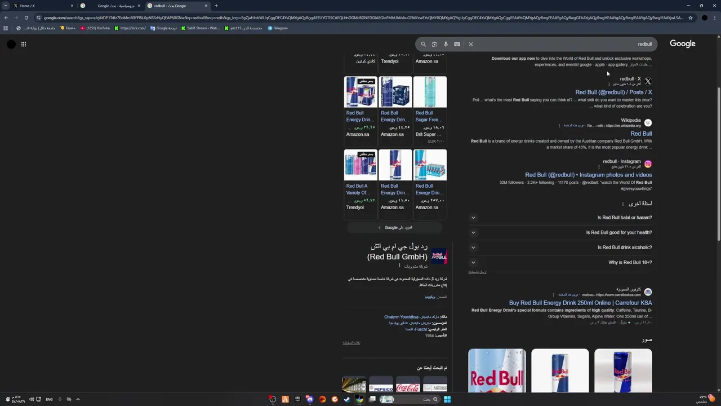The width and height of the screenshot is (721, 406).
Task: Open the Pepsico related search thumbnail
Action: 381,385
